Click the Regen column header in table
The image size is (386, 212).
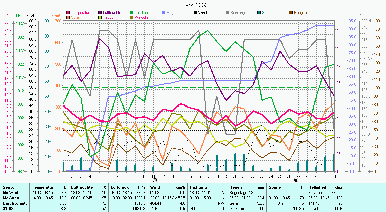point(235,188)
